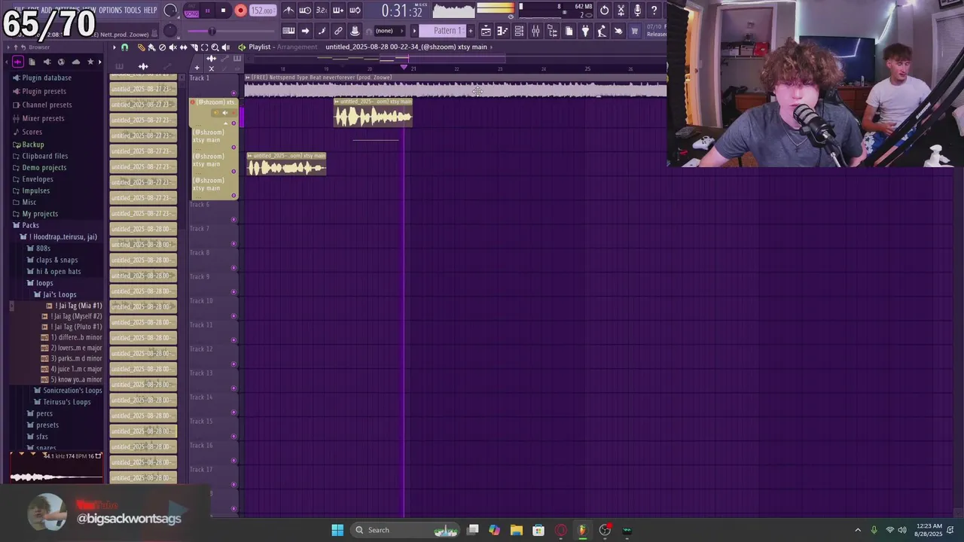Click the microphone recording icon
964x542 pixels.
pyautogui.click(x=637, y=11)
